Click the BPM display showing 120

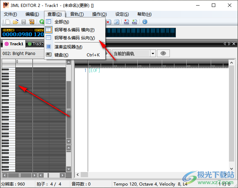[39, 34]
